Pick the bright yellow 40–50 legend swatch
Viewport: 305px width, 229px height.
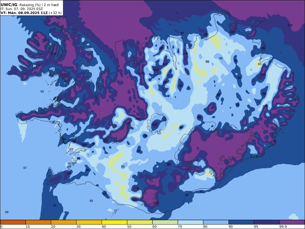pos(114,222)
